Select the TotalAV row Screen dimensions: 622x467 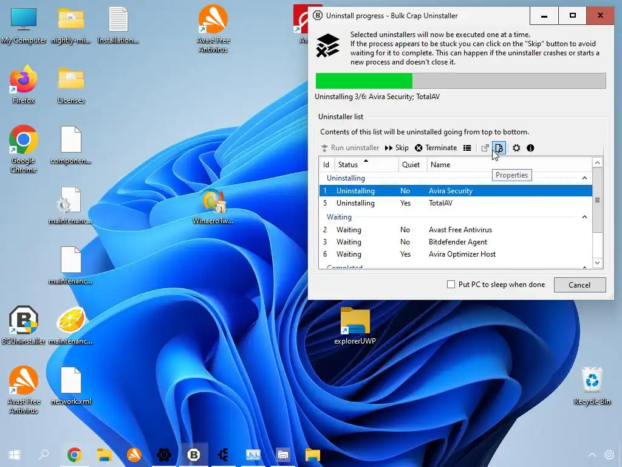[x=456, y=203]
